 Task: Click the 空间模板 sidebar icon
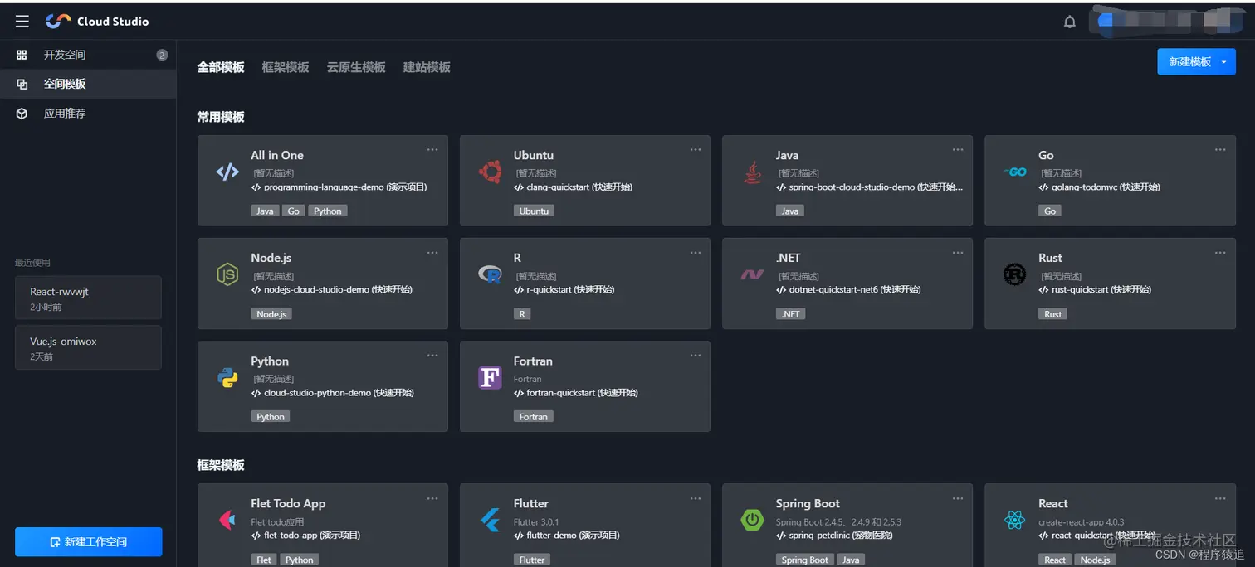click(22, 84)
